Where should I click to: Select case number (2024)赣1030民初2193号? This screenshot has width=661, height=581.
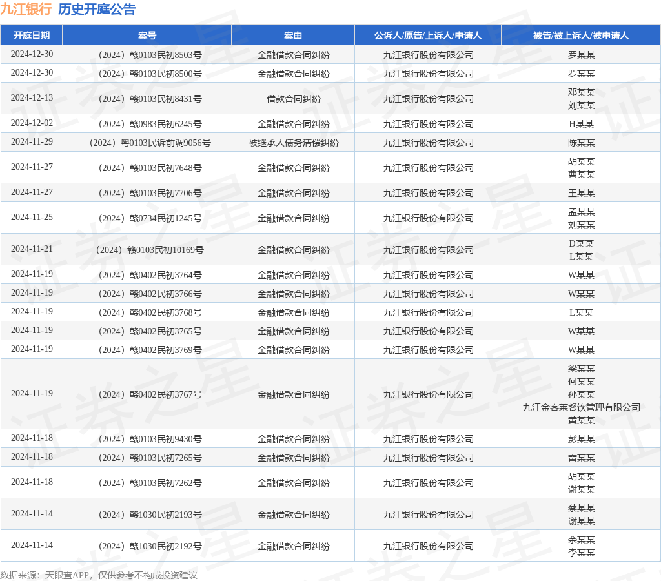tap(150, 515)
